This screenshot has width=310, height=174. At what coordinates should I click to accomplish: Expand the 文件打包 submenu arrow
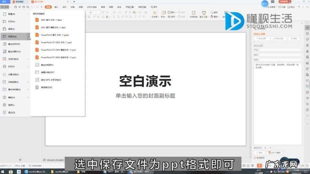28,59
